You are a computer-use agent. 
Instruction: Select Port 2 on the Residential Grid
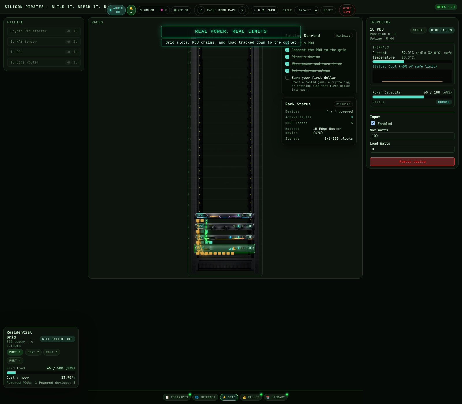pyautogui.click(x=33, y=352)
